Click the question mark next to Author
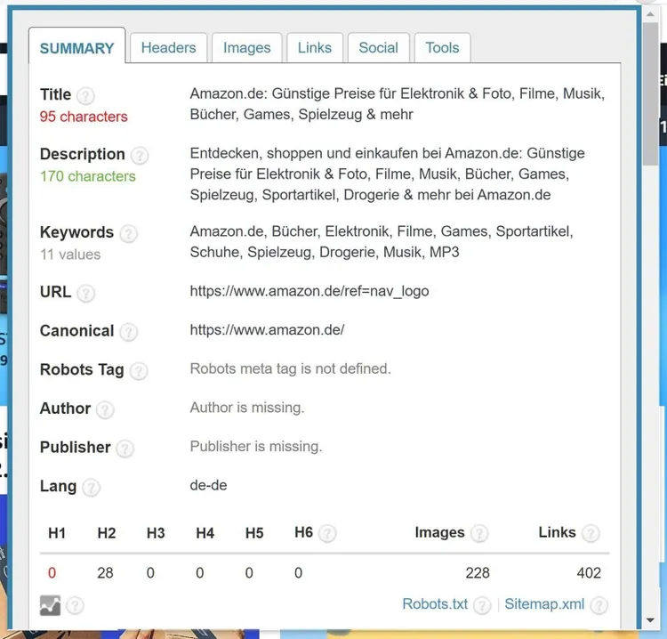Screen dimensions: 667x639 [105, 409]
